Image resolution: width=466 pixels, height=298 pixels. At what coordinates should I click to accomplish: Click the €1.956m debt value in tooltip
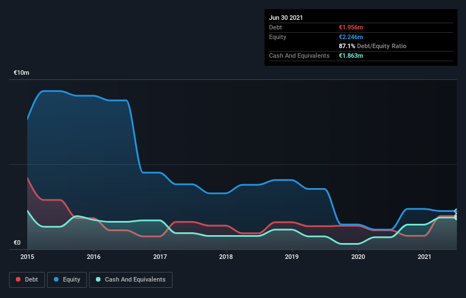click(x=351, y=27)
